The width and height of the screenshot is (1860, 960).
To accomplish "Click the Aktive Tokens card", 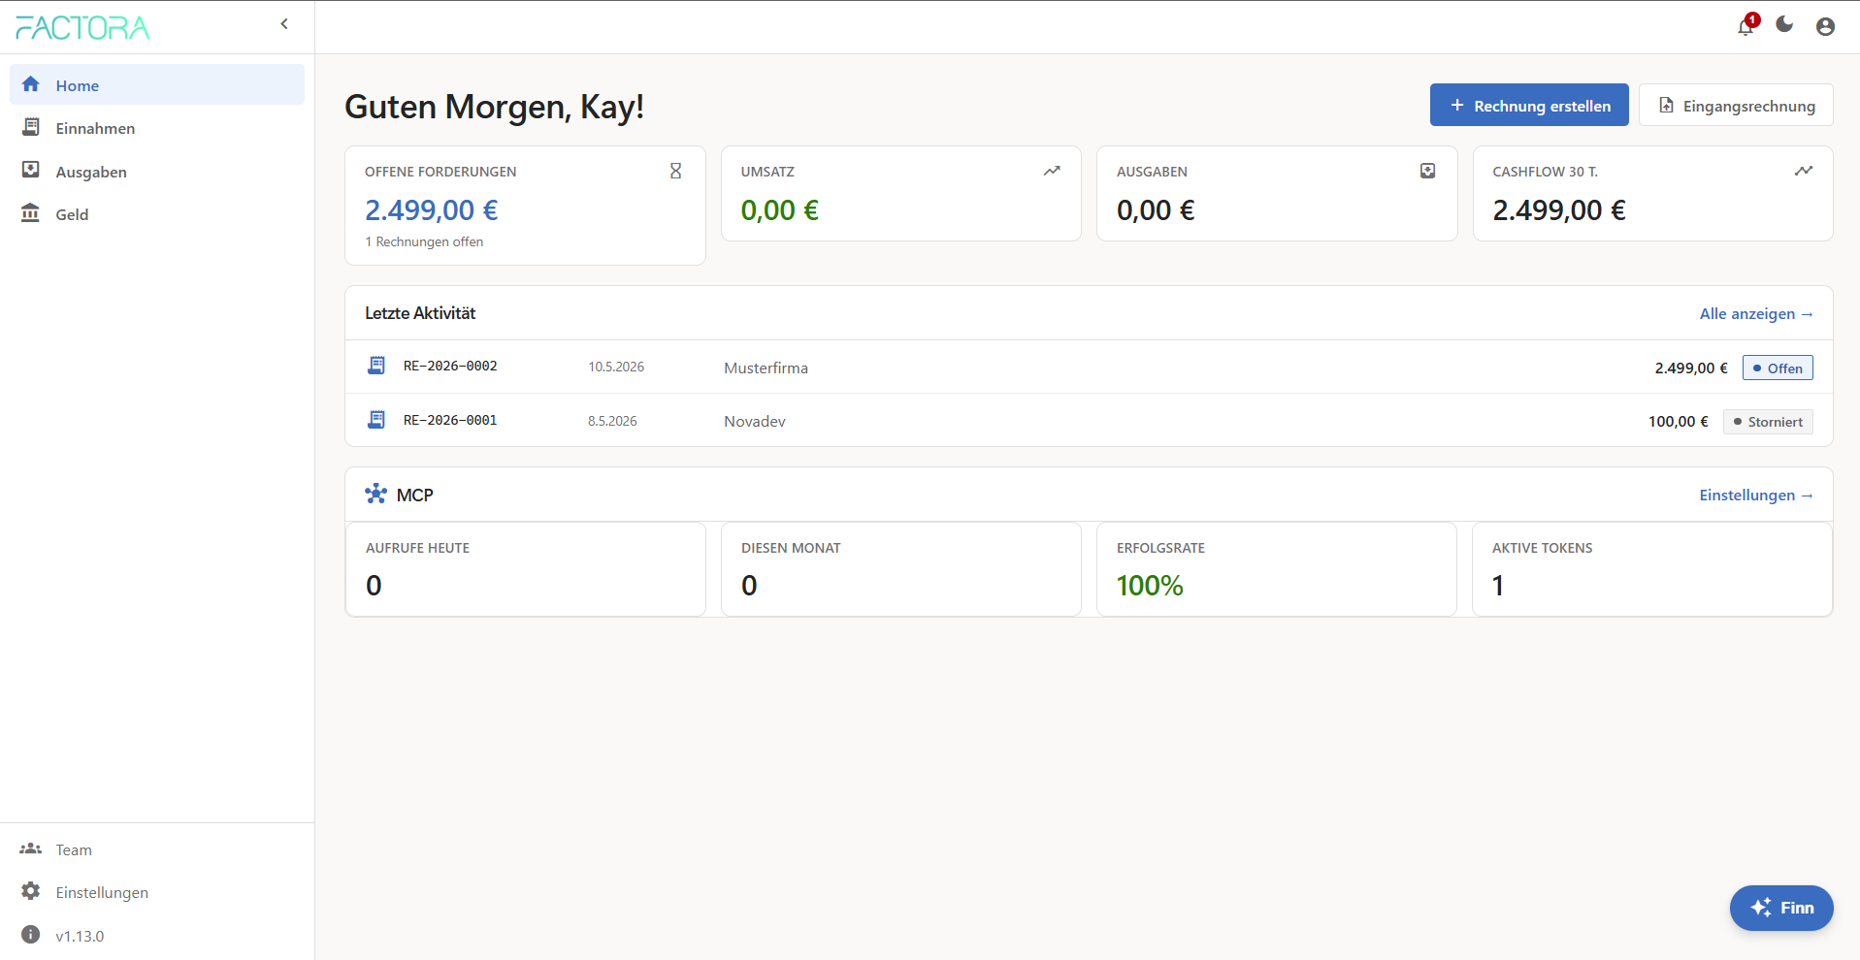I will [1652, 569].
